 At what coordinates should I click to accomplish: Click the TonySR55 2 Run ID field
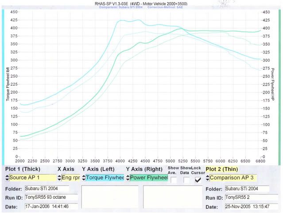252,198
